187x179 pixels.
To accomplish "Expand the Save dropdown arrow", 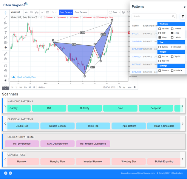I will (x=119, y=12).
